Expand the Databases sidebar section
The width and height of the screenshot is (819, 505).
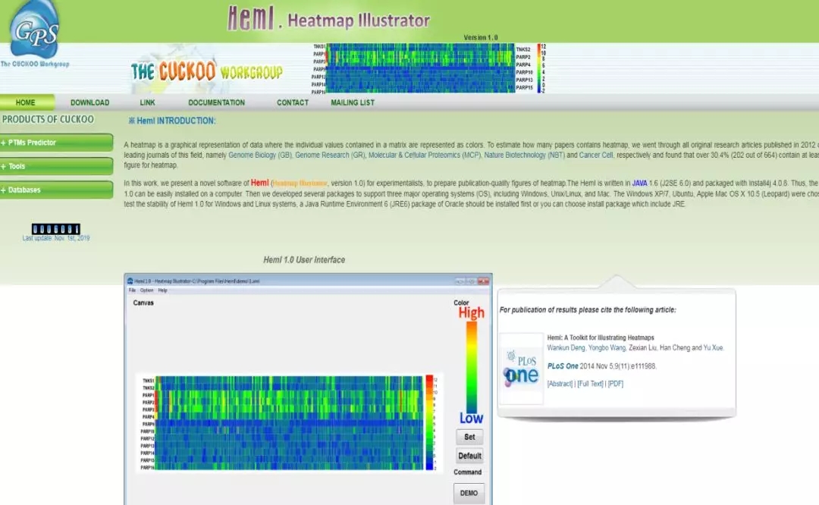point(56,190)
